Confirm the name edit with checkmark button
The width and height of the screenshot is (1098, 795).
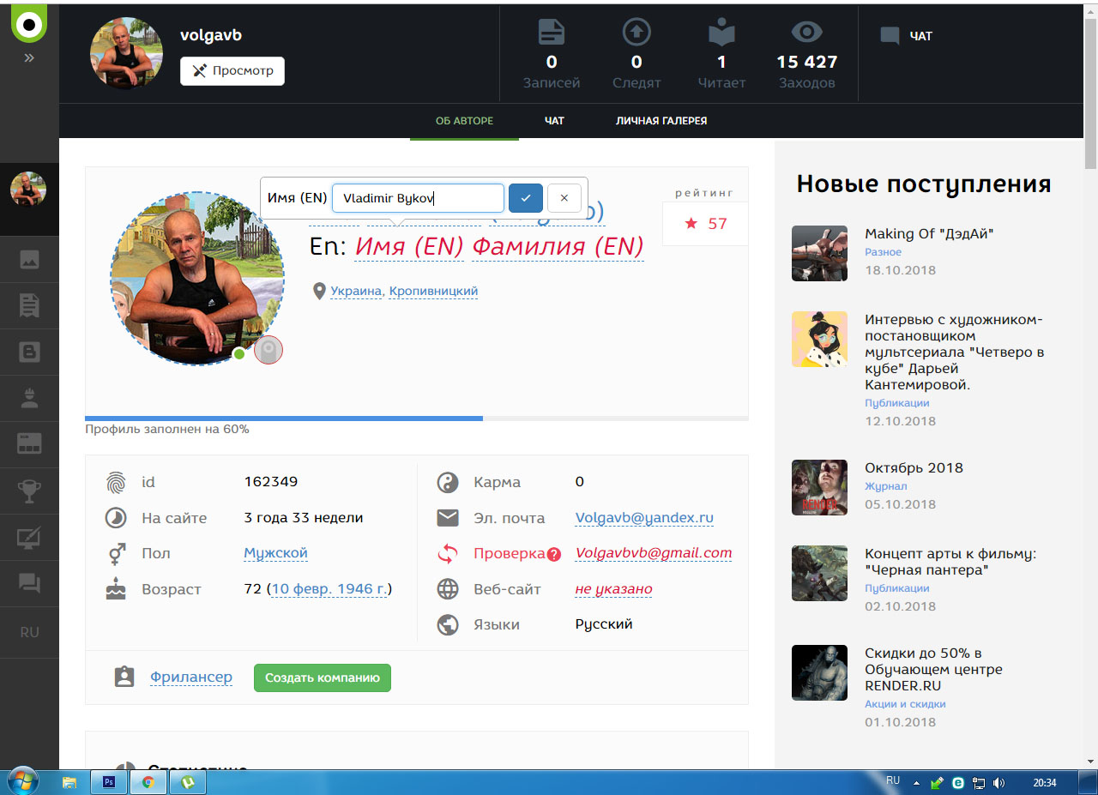(x=526, y=198)
